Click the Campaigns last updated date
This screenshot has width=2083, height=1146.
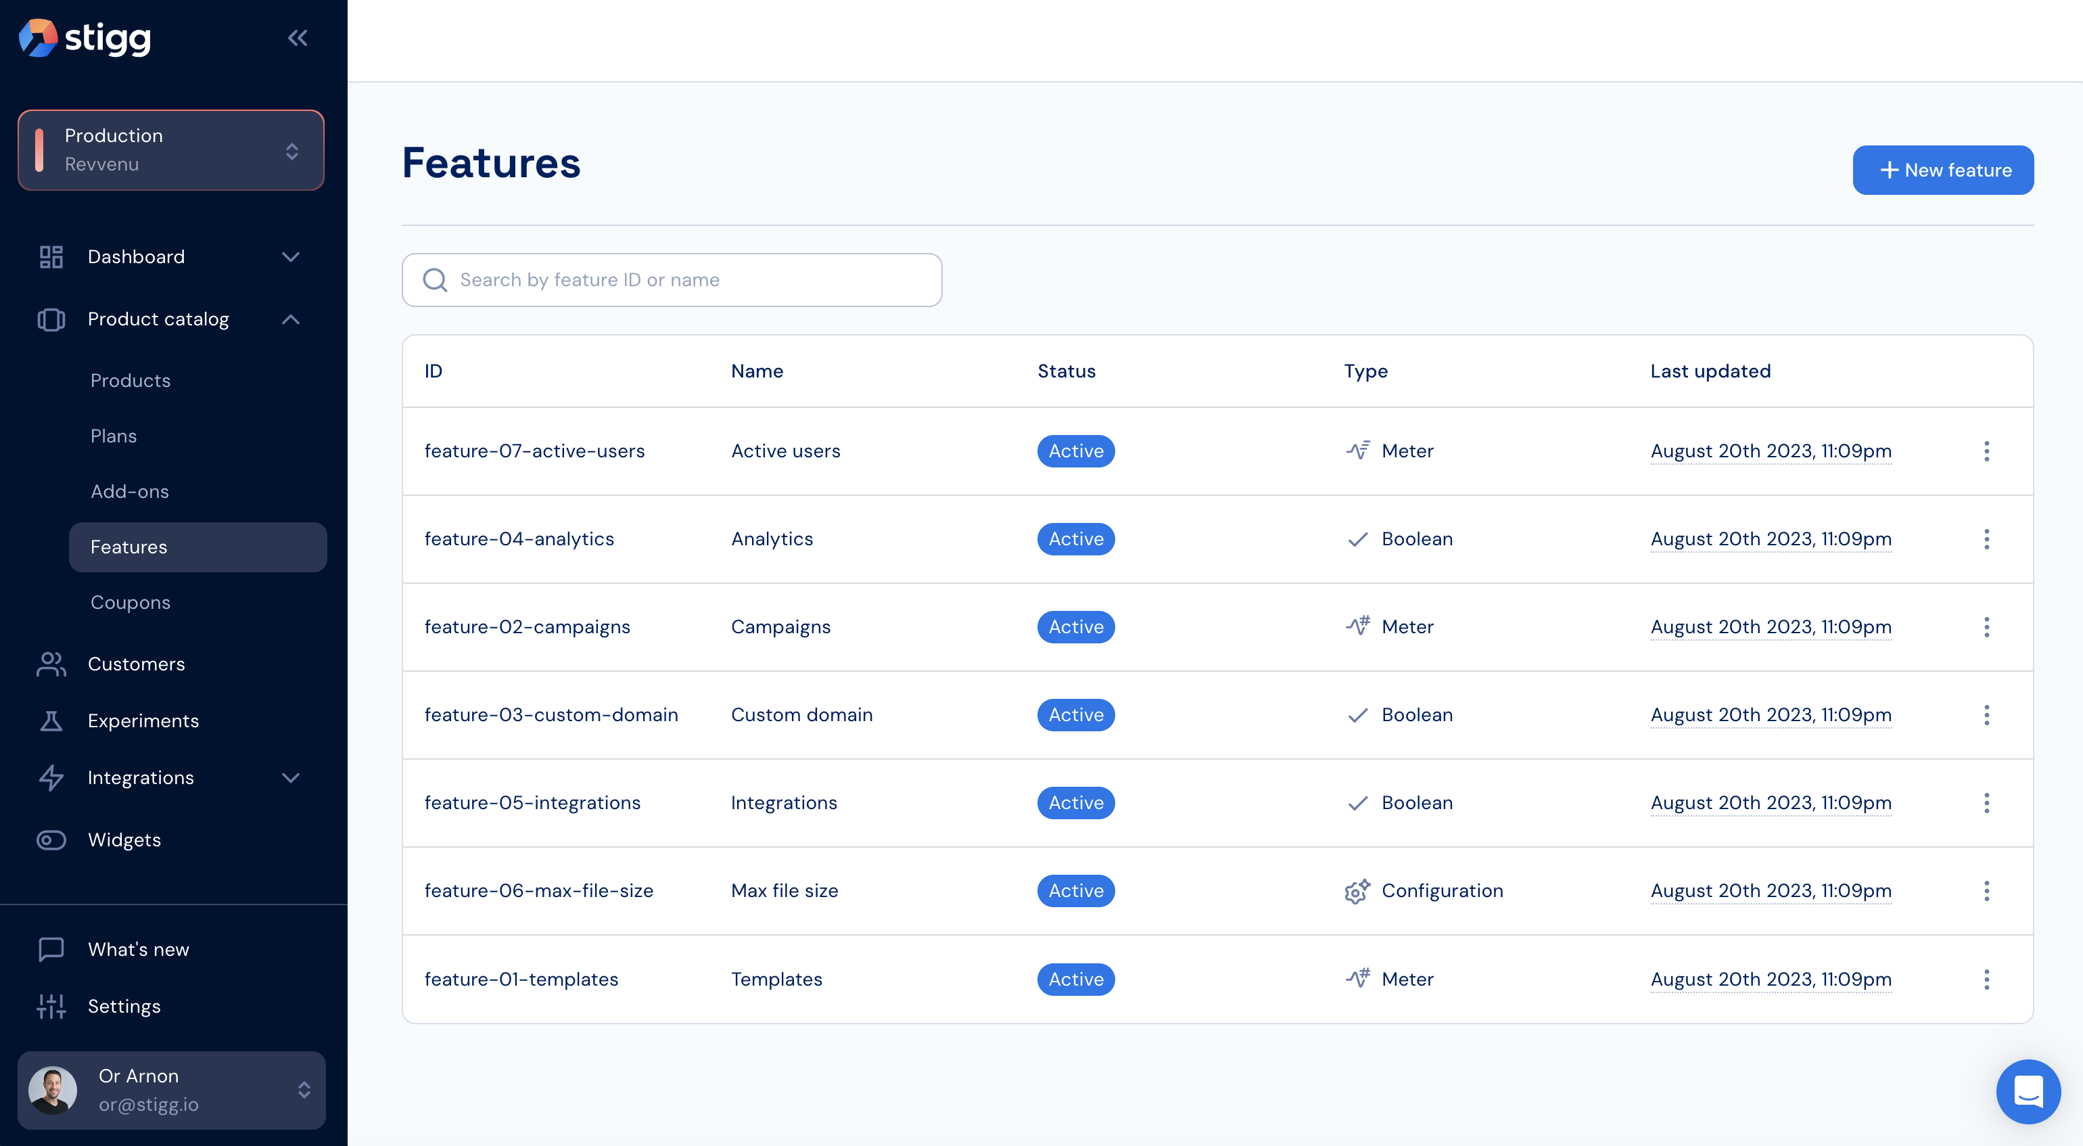[1771, 628]
